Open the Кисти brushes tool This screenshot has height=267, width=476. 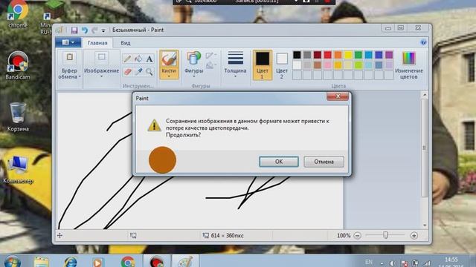[169, 65]
